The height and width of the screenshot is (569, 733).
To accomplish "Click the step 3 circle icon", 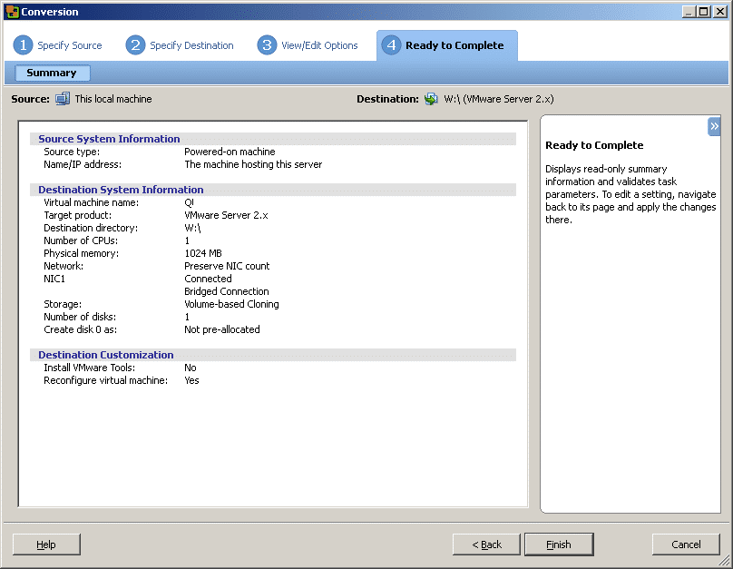I will click(267, 45).
